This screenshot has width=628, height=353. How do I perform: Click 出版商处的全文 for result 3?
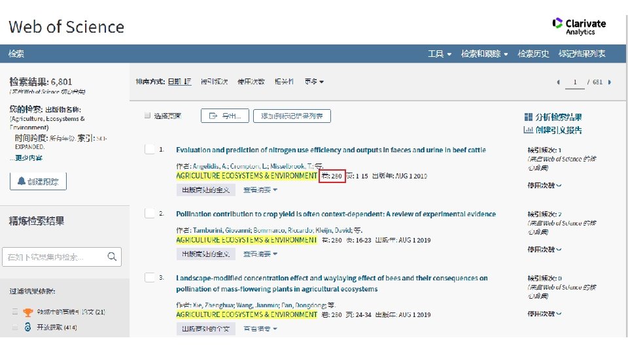tap(206, 329)
